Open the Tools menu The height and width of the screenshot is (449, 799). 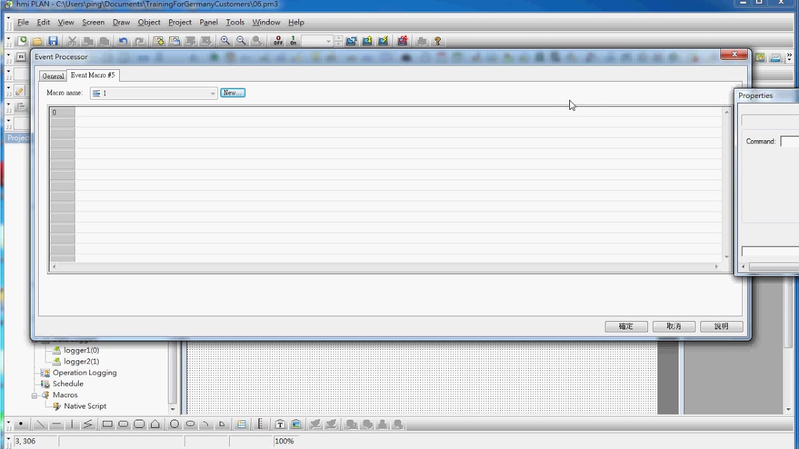tap(235, 22)
